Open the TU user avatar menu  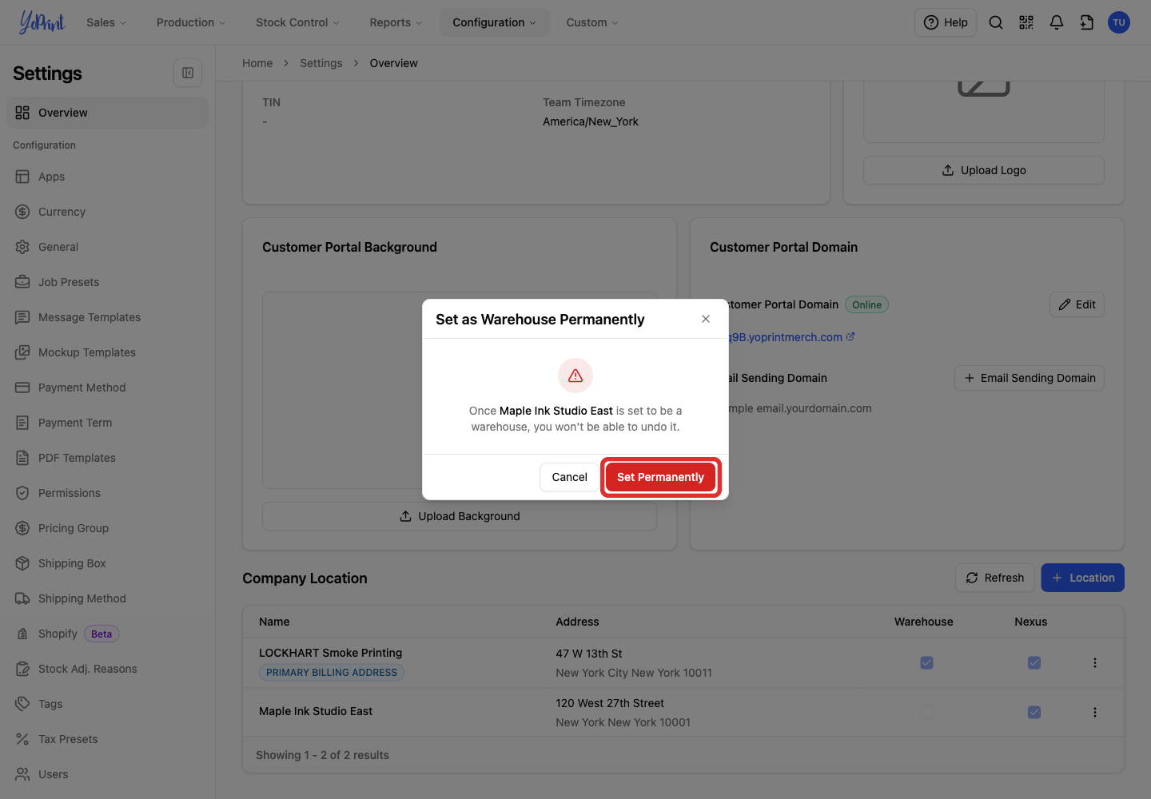click(1119, 22)
